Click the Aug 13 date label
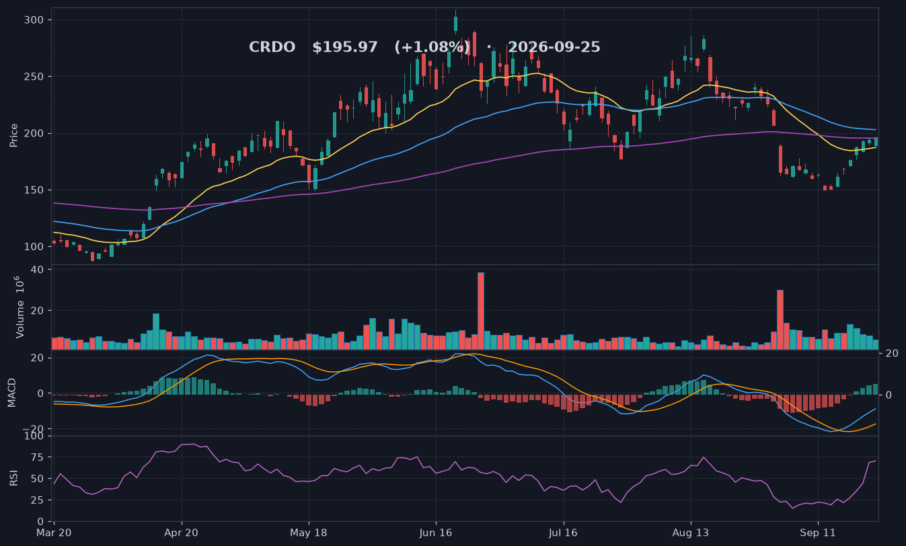 (691, 532)
